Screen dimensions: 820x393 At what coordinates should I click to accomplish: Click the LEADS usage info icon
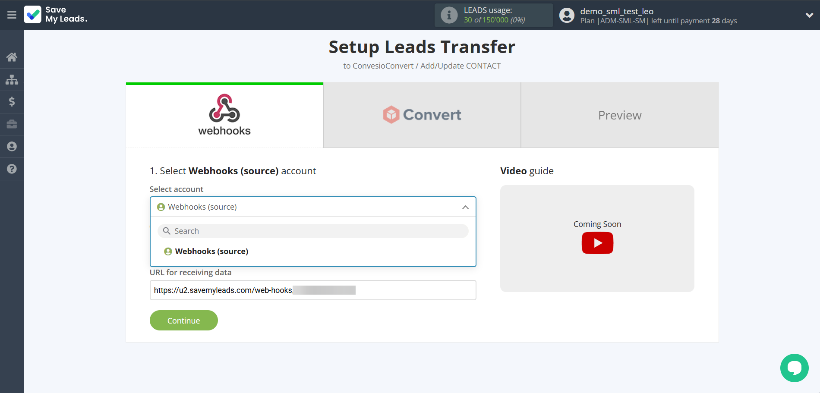(x=449, y=15)
